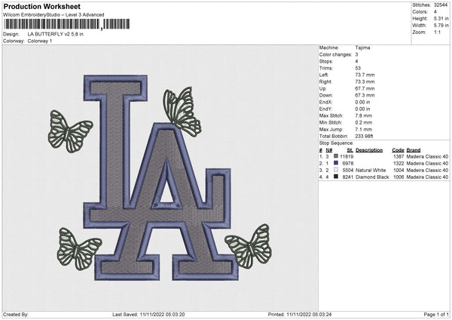
Task: Click the Production Worksheet title
Action: click(x=41, y=7)
